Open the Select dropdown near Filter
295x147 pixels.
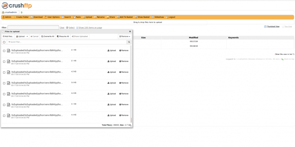(70, 28)
